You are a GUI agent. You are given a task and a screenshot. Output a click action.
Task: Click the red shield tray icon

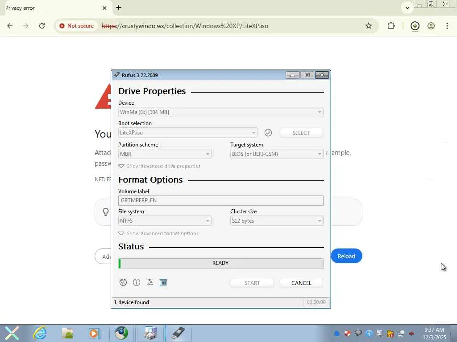347,333
